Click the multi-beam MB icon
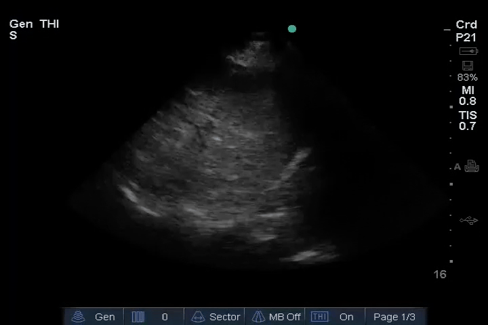 pos(258,317)
